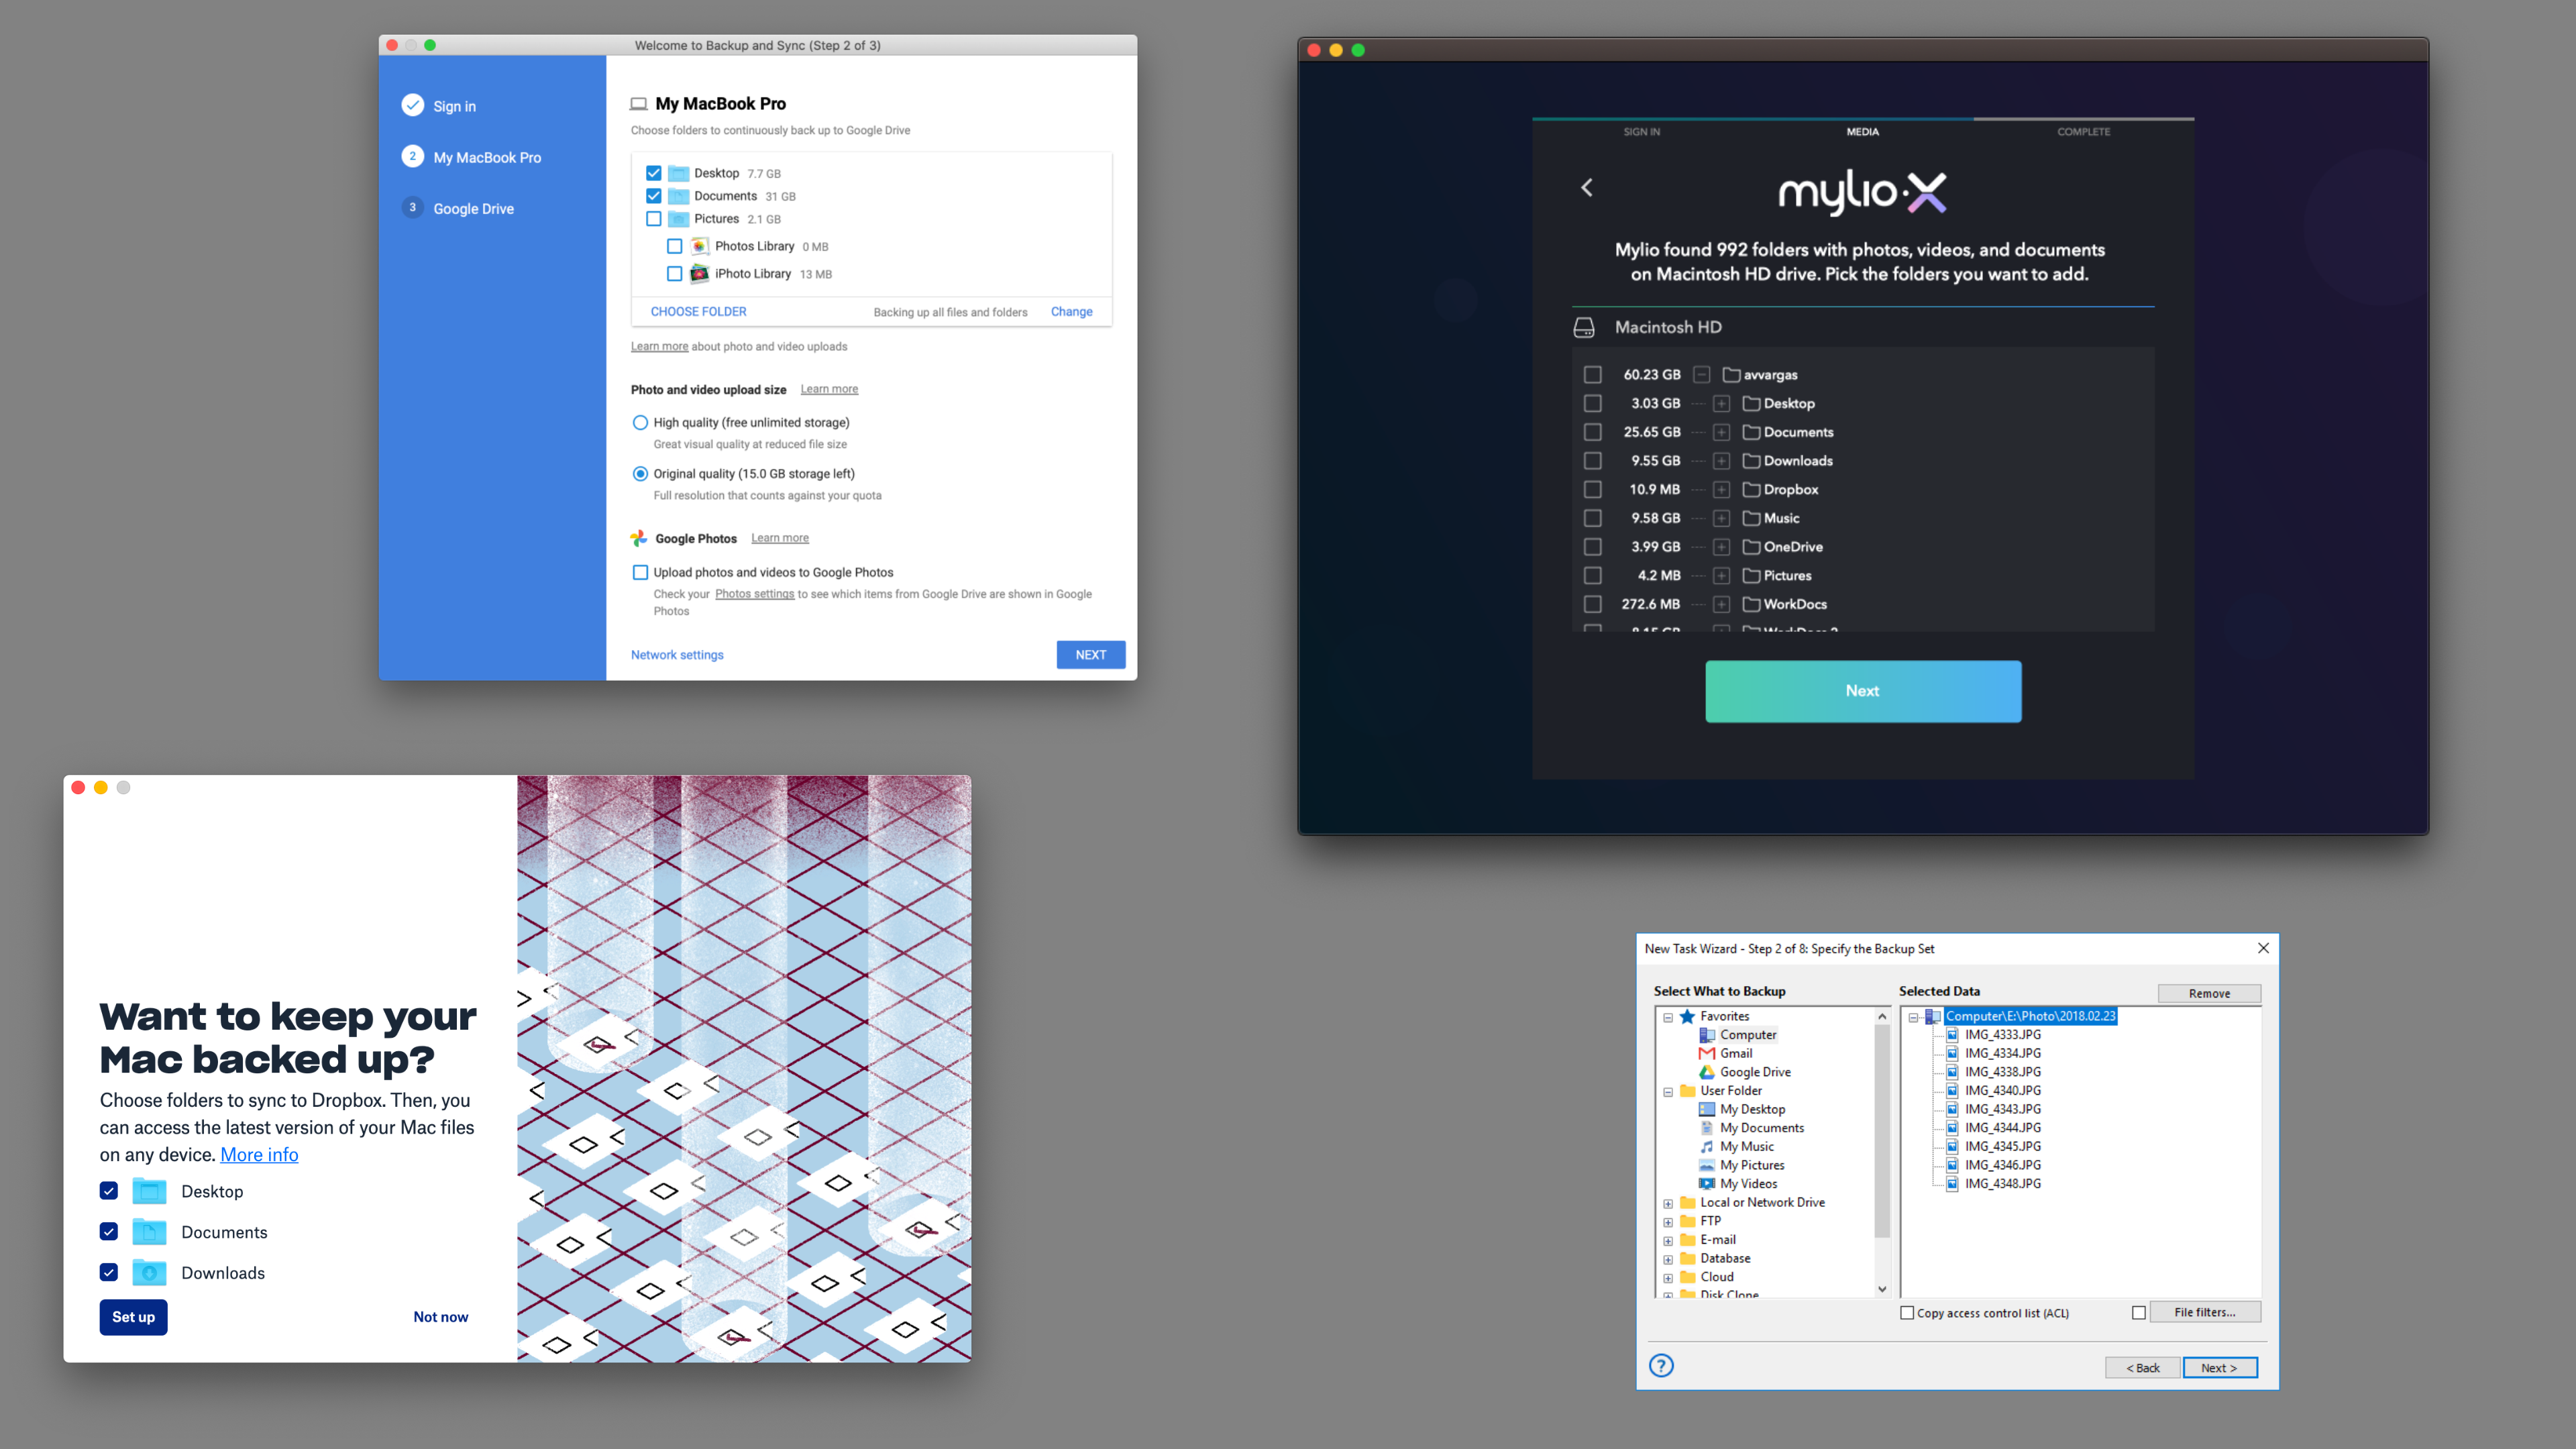Image resolution: width=2576 pixels, height=1449 pixels.
Task: Click the help question mark icon
Action: click(1661, 1366)
